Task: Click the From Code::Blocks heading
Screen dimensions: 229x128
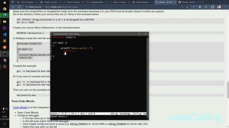Action: pyautogui.click(x=23, y=101)
